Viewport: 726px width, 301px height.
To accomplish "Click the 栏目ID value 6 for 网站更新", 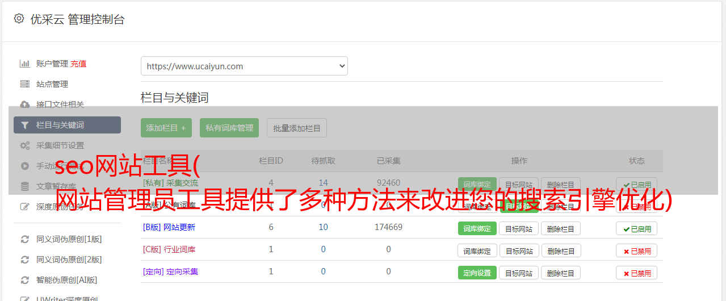I will click(x=271, y=227).
